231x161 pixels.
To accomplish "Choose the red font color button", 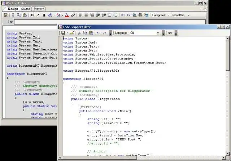I will [x=67, y=15].
